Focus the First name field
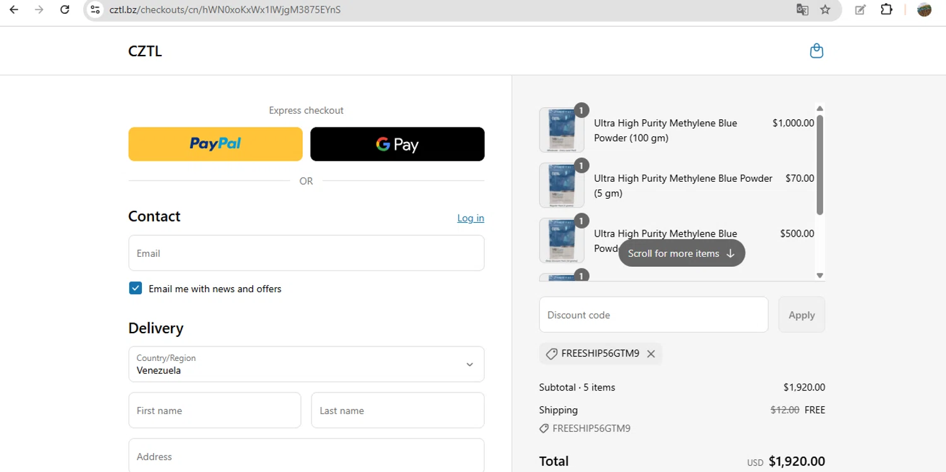The image size is (946, 472). pos(214,410)
